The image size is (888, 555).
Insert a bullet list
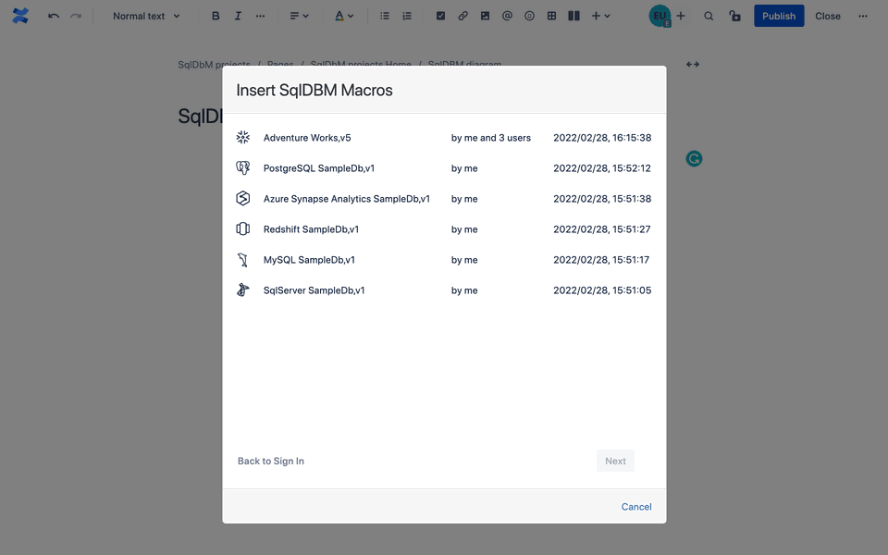pyautogui.click(x=385, y=16)
